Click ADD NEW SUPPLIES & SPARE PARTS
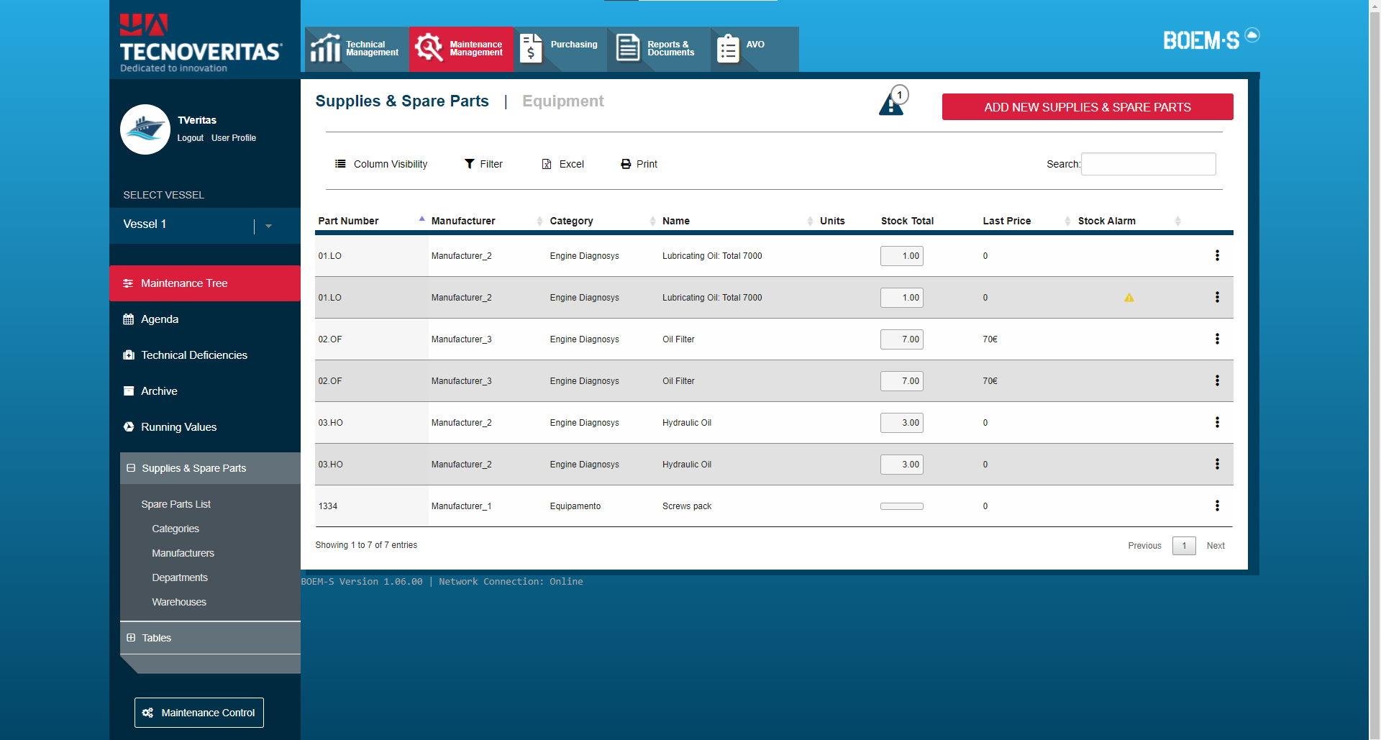This screenshot has width=1381, height=740. tap(1088, 106)
